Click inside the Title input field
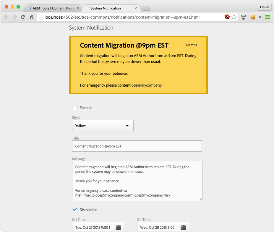This screenshot has height=232, width=274. (137, 146)
